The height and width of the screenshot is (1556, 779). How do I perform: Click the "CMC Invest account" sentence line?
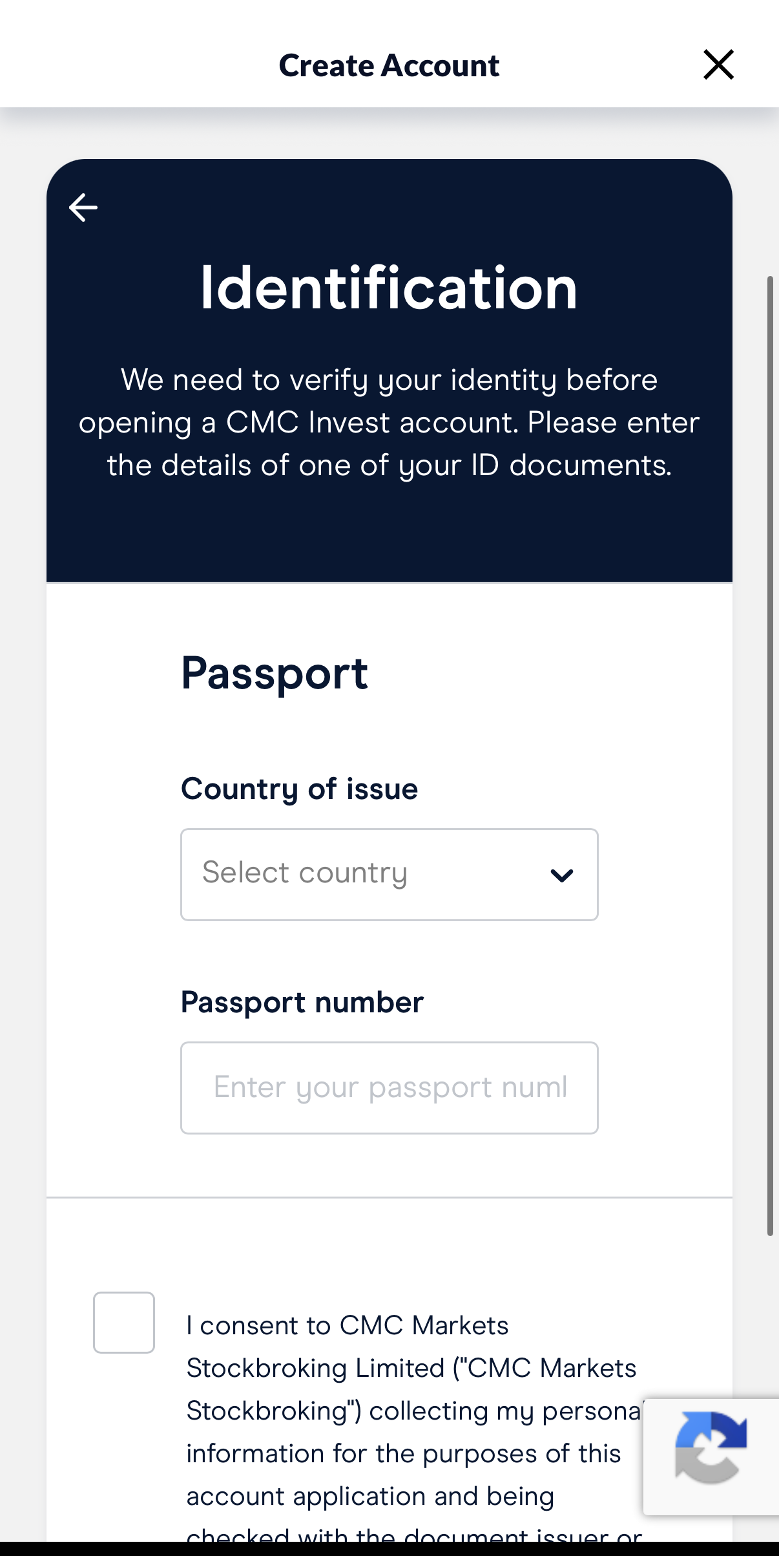click(389, 423)
